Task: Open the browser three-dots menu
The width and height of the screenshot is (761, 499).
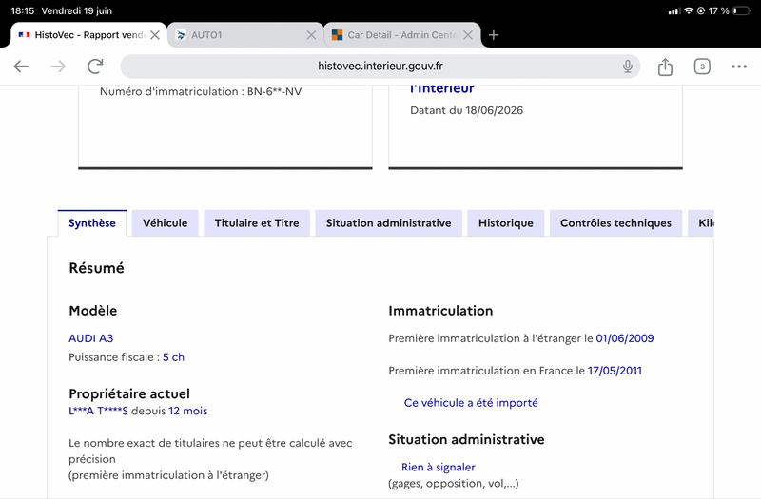Action: 739,67
